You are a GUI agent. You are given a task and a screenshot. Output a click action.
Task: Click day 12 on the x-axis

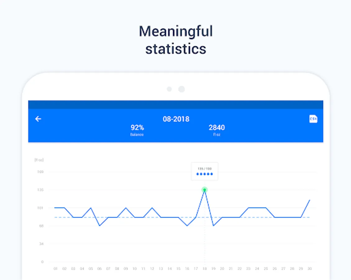152,268
